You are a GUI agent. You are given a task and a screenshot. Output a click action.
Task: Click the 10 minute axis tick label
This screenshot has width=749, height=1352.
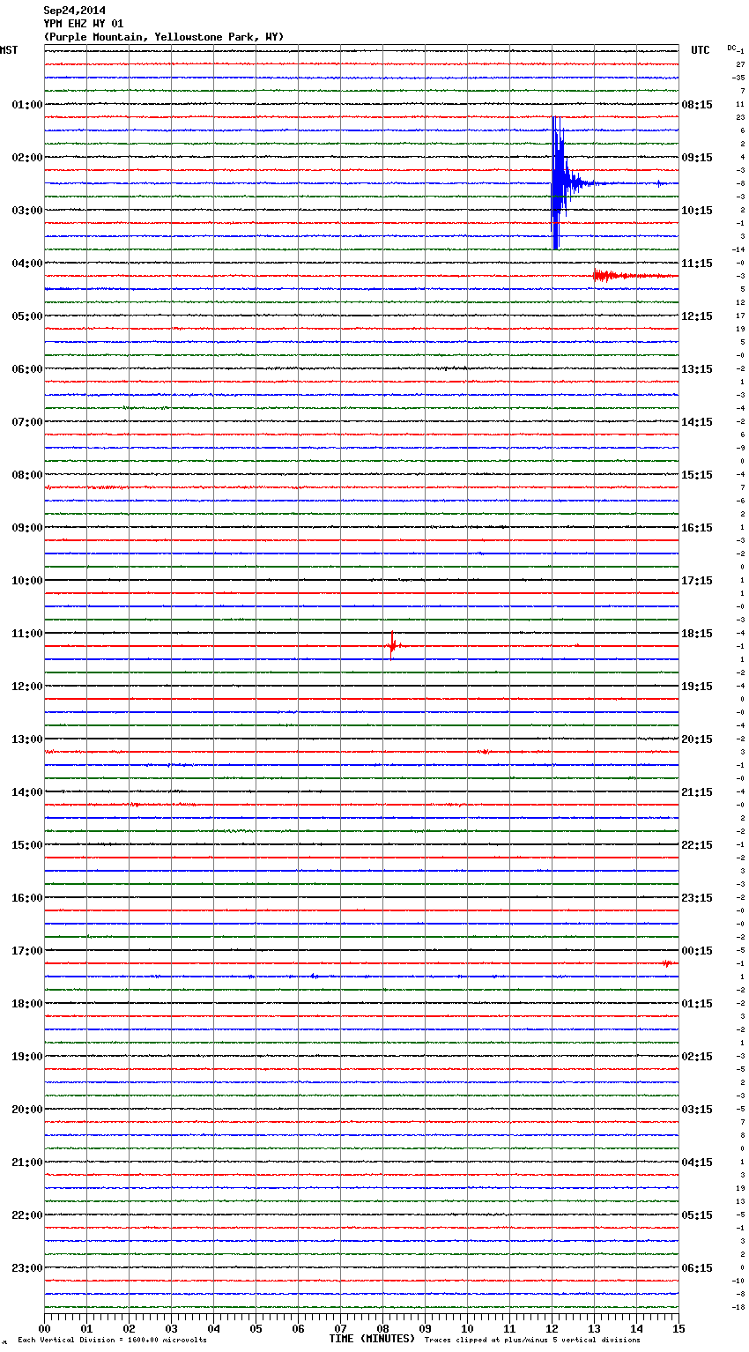coord(467,1328)
